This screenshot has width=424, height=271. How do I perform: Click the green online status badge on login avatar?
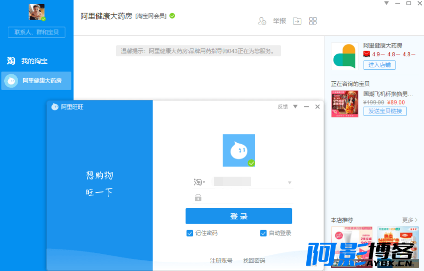(252, 163)
